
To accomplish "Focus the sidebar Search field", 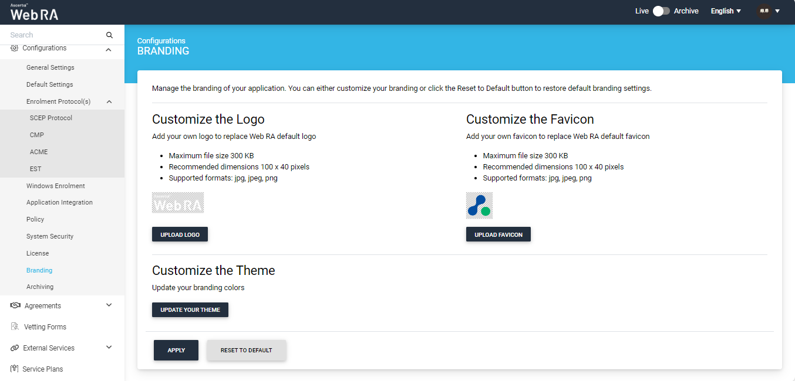I will [x=56, y=35].
